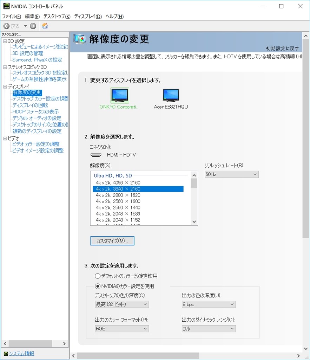Open the ヘルプ(H) menu
Image resolution: width=310 pixels, height=360 pixels.
pyautogui.click(x=114, y=16)
